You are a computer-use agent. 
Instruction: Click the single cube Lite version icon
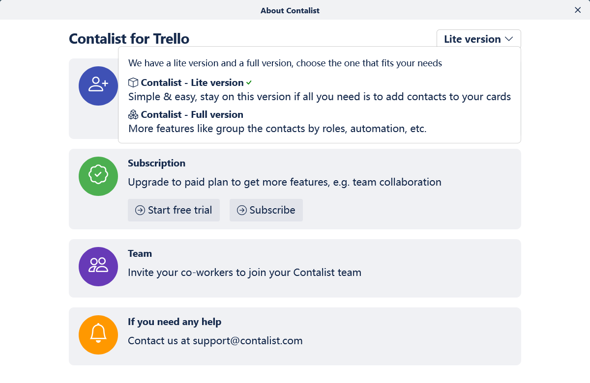133,82
